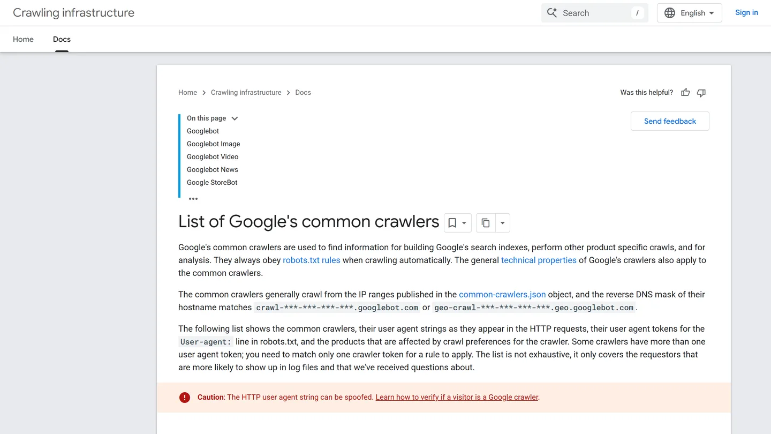Click the search sparkle magnifier icon
771x434 pixels.
[x=552, y=13]
